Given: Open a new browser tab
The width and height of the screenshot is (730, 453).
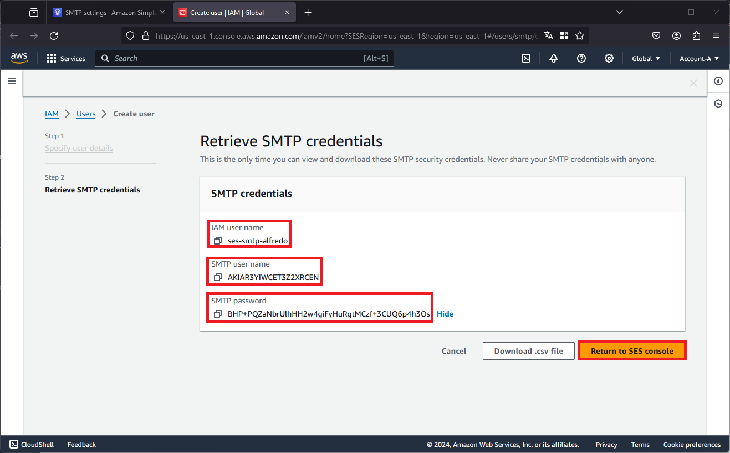Looking at the screenshot, I should click(x=308, y=12).
